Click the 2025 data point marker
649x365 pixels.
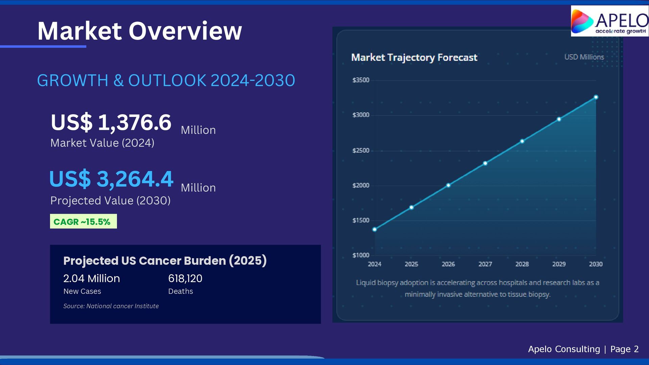411,208
